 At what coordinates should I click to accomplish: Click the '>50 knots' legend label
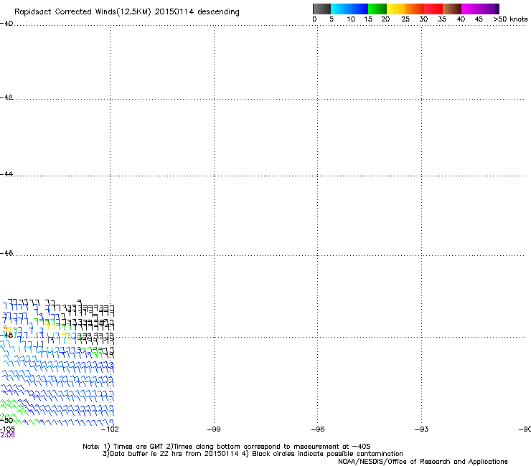(510, 19)
